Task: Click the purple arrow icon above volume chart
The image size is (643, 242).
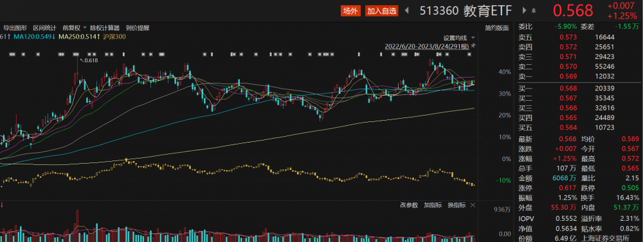Action: pyautogui.click(x=2, y=205)
